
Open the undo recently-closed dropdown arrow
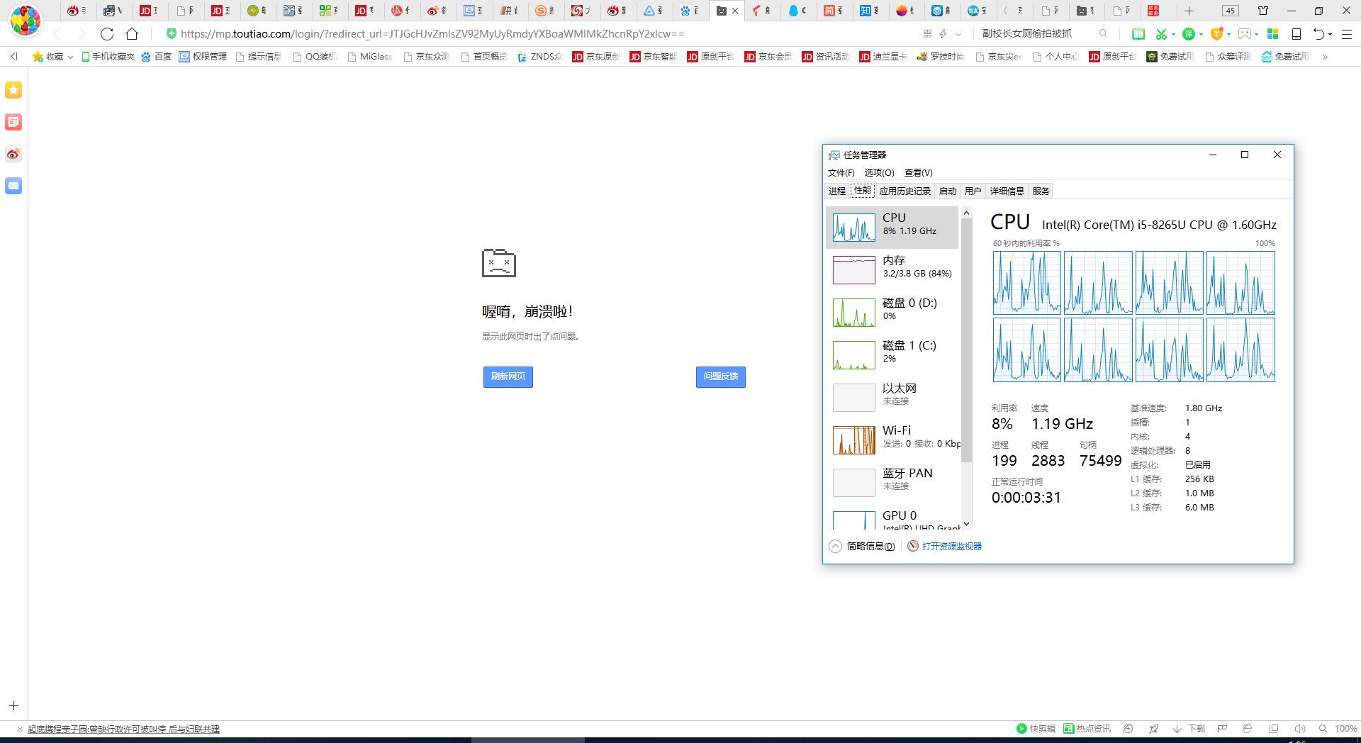coord(1330,33)
